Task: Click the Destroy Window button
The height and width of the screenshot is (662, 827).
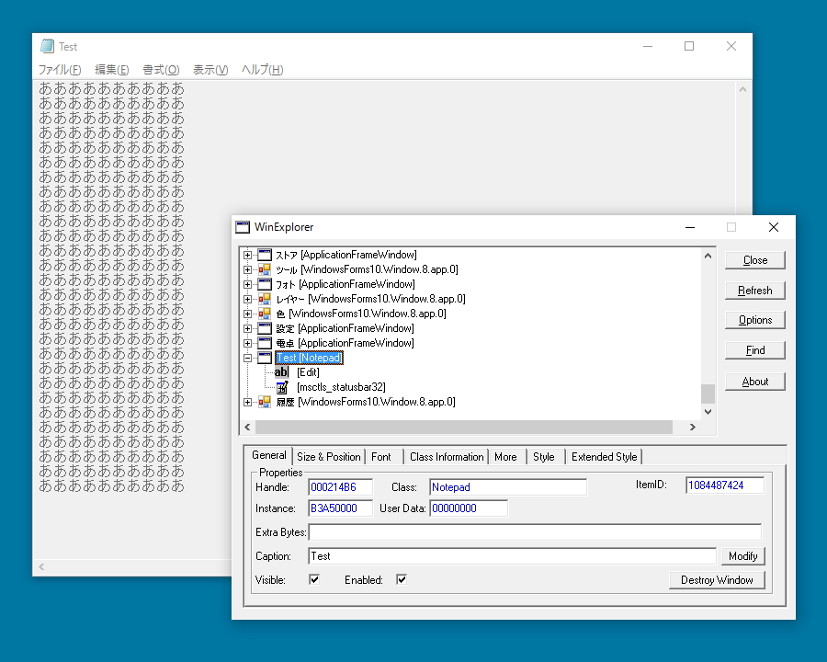Action: [x=717, y=580]
